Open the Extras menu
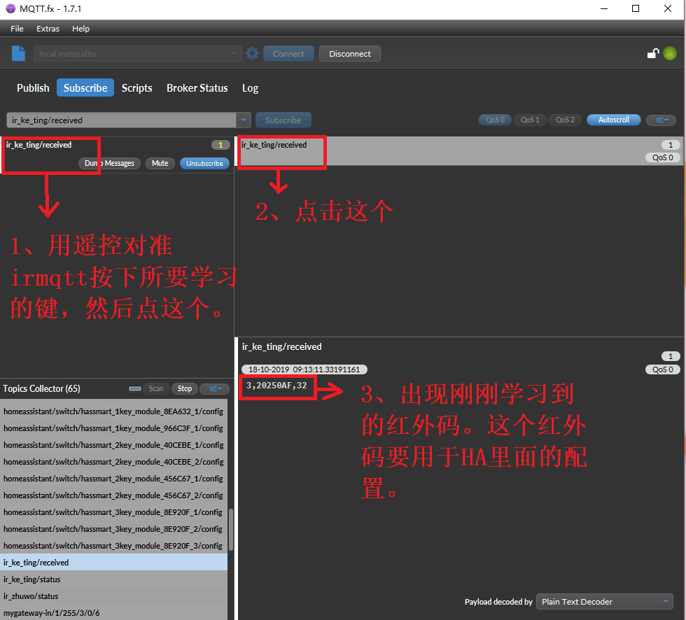 (48, 29)
